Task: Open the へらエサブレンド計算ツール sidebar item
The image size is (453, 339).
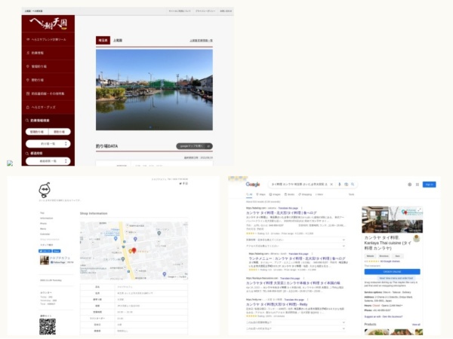Action: pos(48,39)
